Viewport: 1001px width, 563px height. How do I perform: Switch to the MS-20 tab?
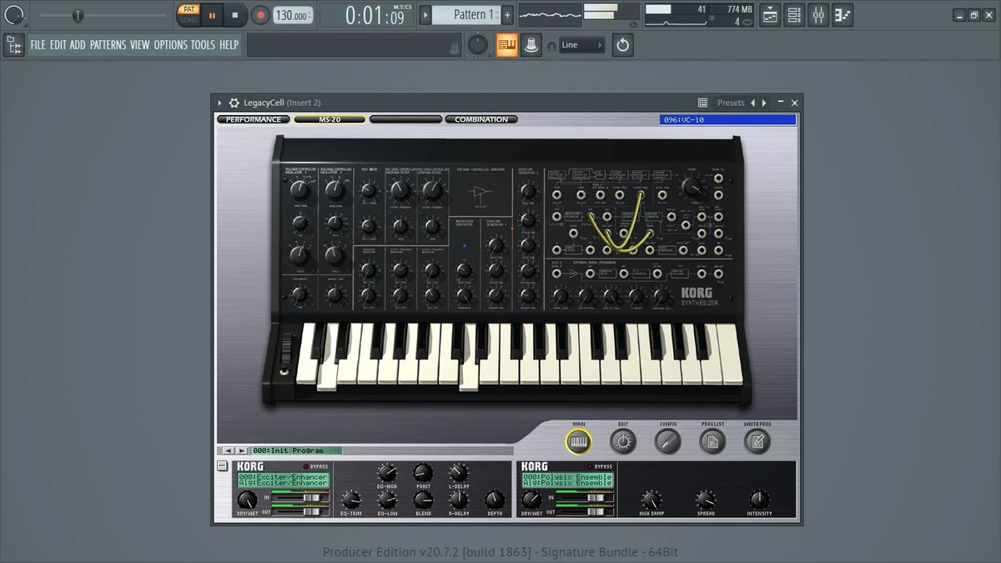pos(329,119)
